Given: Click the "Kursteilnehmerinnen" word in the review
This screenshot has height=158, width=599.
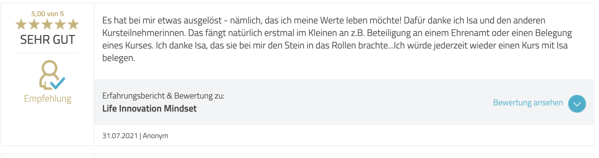Looking at the screenshot, I should tap(144, 33).
